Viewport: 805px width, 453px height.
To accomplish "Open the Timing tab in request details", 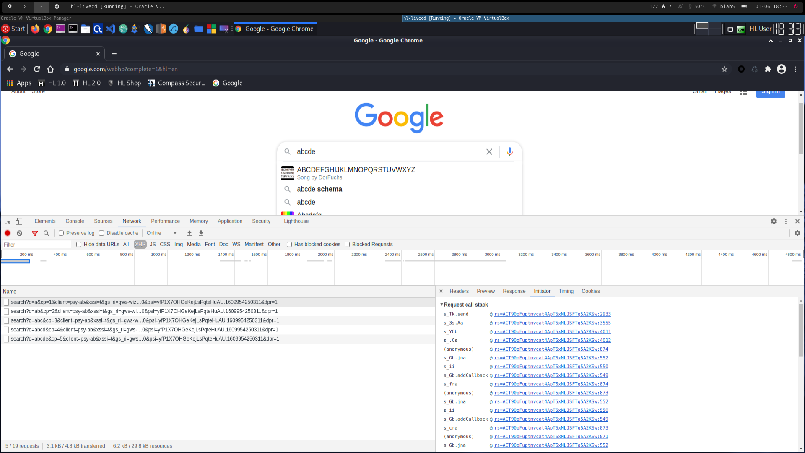I will point(566,291).
